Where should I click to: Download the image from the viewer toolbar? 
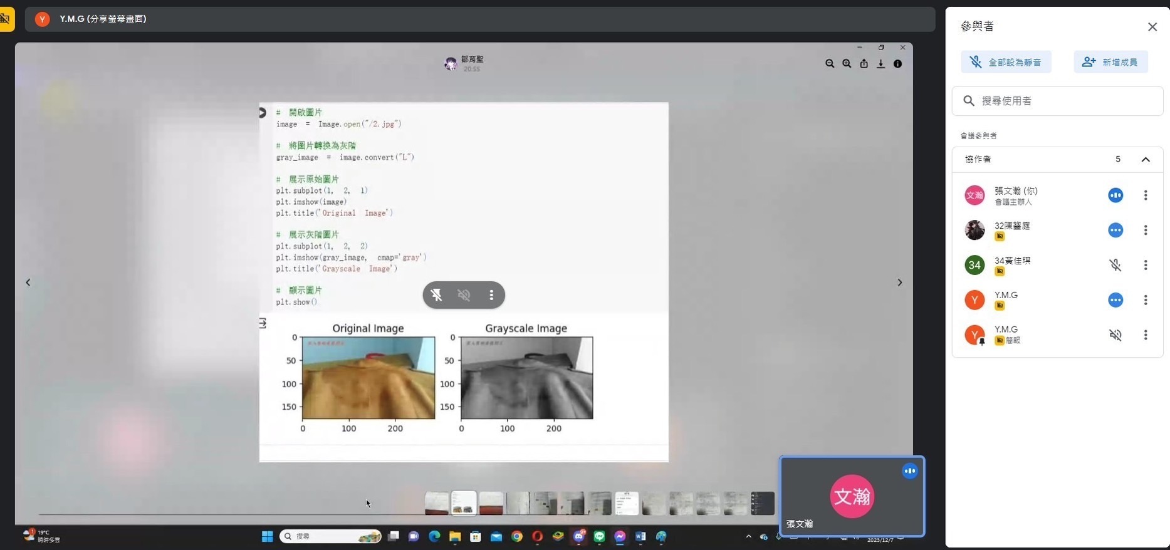pyautogui.click(x=880, y=63)
